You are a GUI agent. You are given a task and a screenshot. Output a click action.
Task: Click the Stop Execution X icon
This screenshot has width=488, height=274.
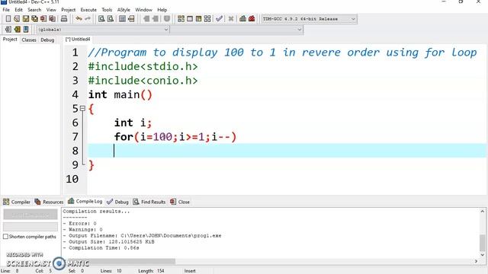coord(231,19)
